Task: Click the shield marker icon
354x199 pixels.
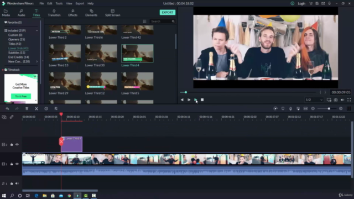Action: 283,108
